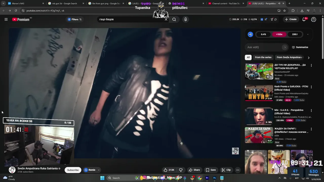Install app icon in address bar
Screen dimensions: 324x182
pyautogui.click(x=279, y=11)
